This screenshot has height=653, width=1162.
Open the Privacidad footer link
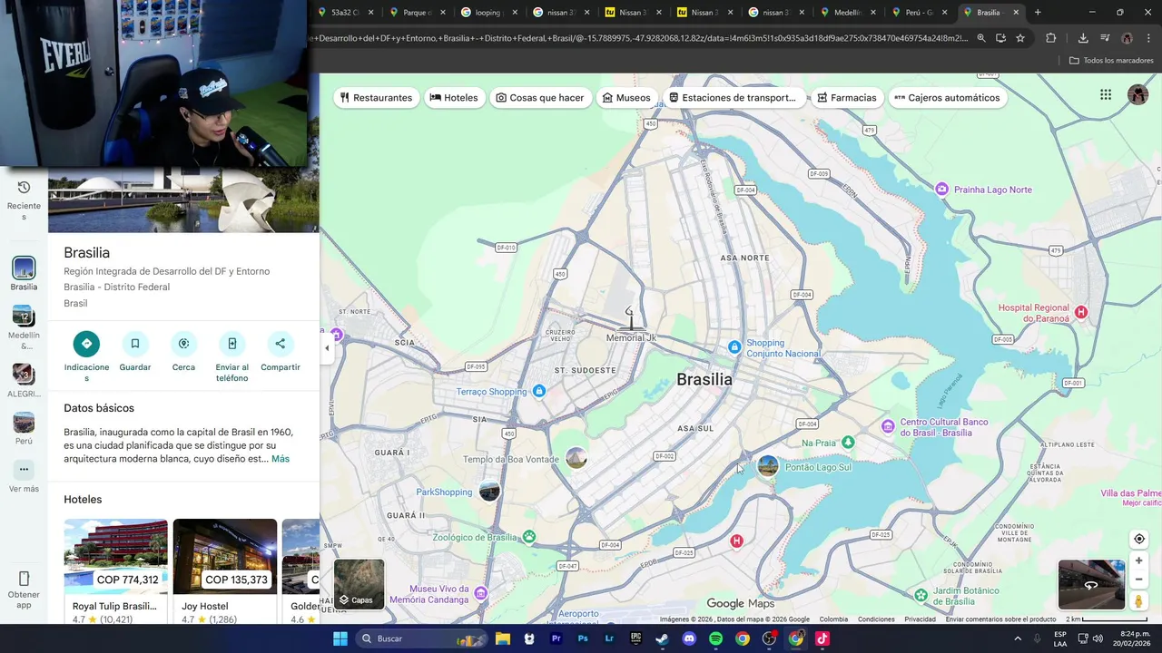click(920, 619)
